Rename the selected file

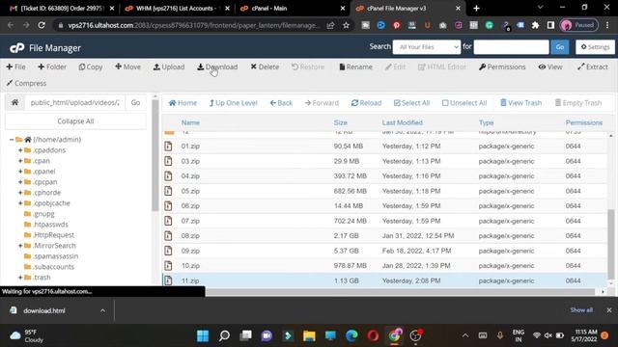coord(355,67)
